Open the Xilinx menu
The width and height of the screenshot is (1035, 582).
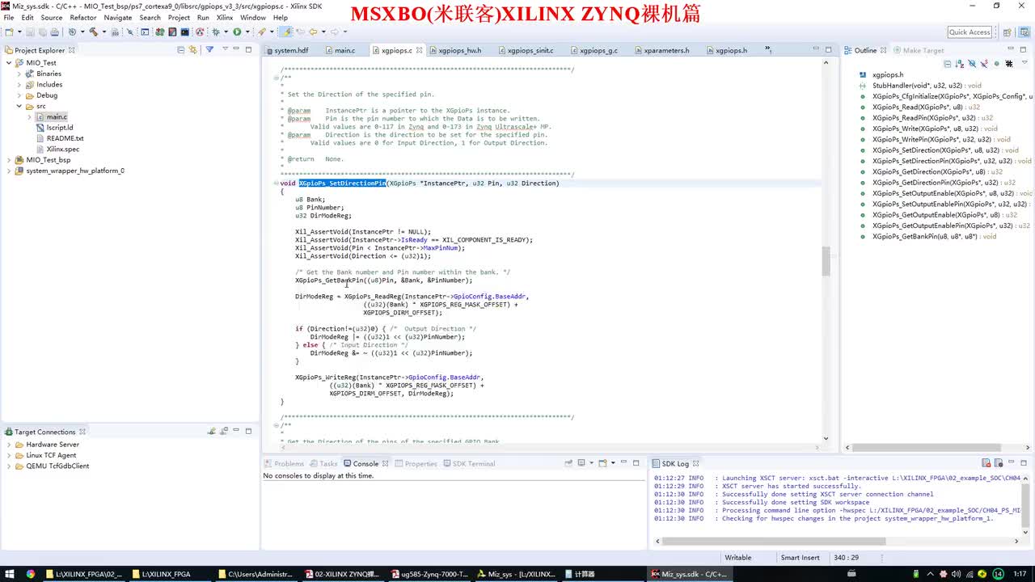225,17
